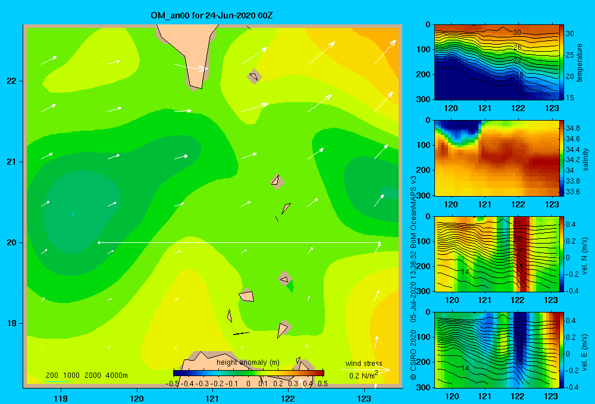
Task: Click latitude label 19 on the map axis
Action: point(12,323)
